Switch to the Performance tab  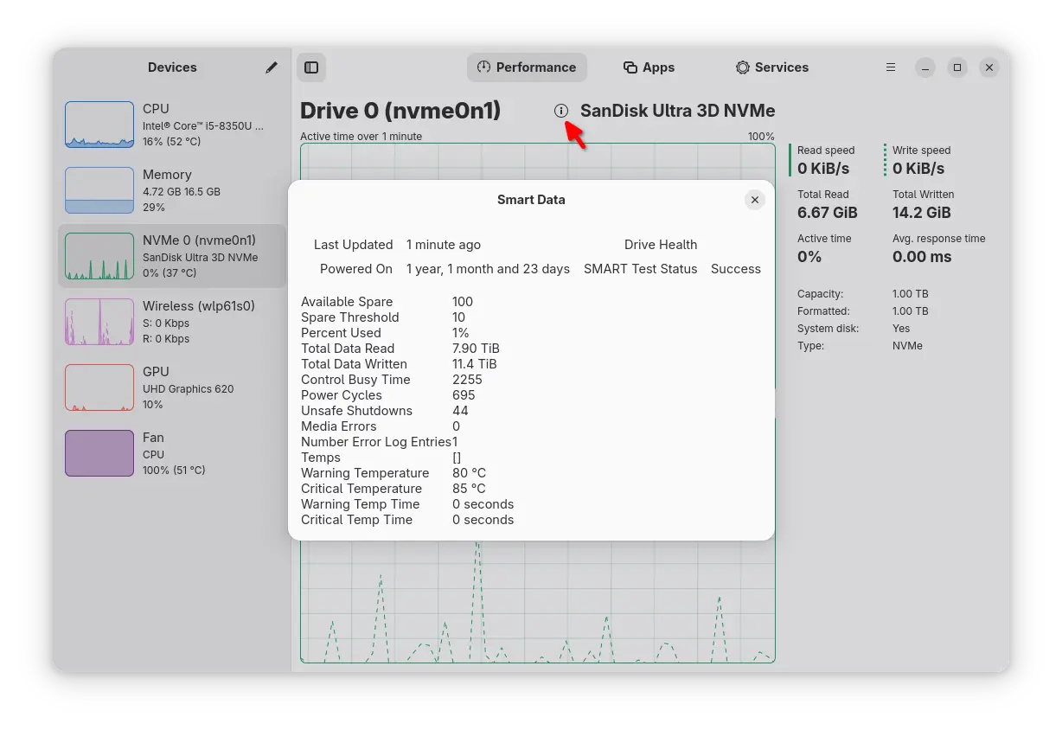[x=527, y=67]
